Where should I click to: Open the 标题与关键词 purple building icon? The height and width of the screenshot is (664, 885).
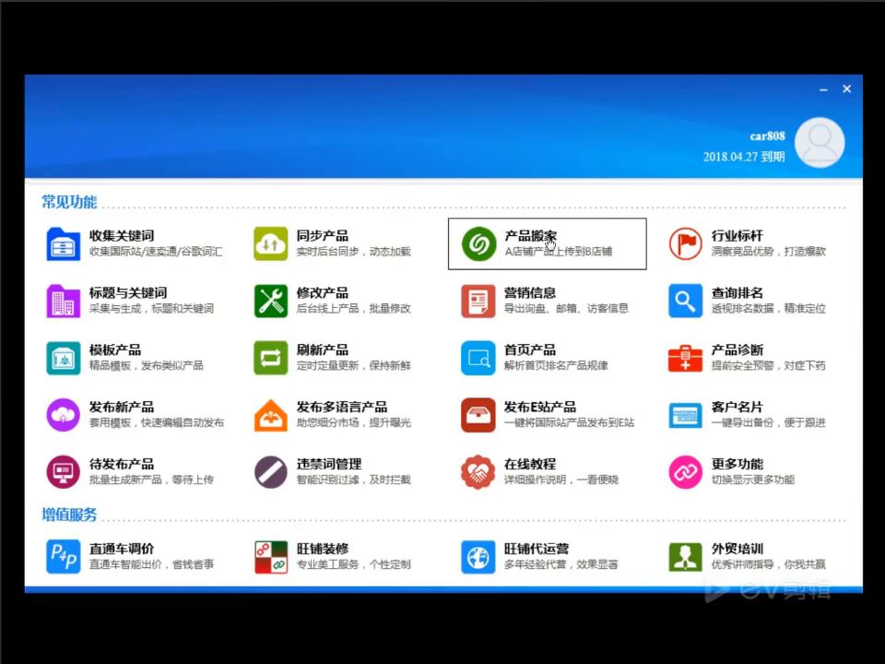tap(64, 301)
